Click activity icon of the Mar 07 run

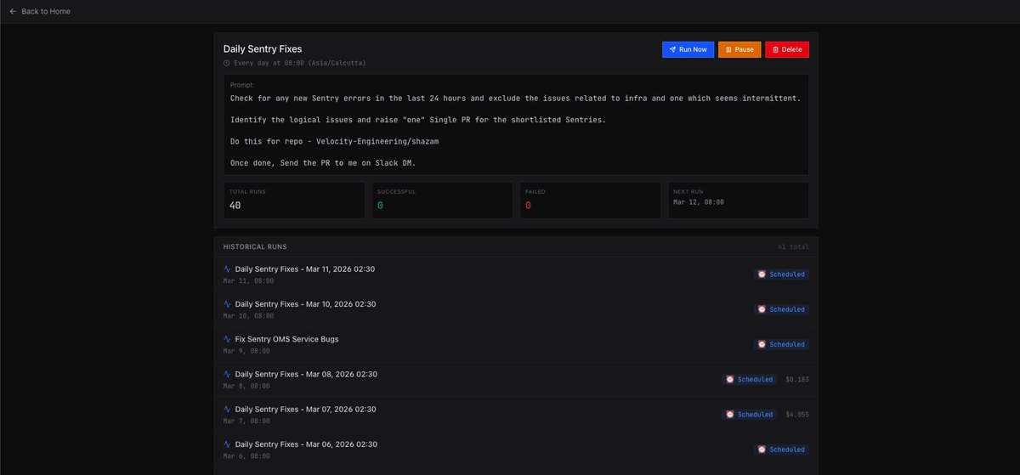pyautogui.click(x=227, y=409)
